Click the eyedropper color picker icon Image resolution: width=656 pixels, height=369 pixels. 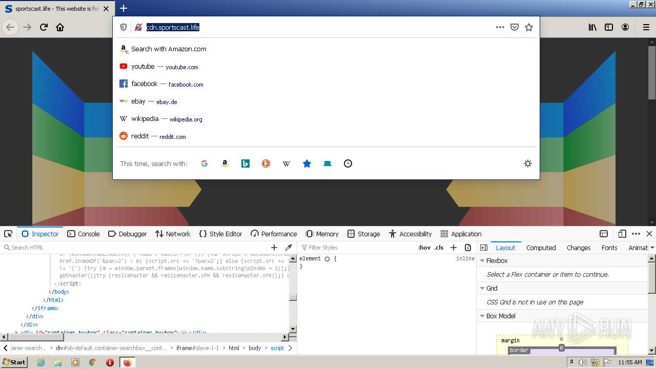289,248
